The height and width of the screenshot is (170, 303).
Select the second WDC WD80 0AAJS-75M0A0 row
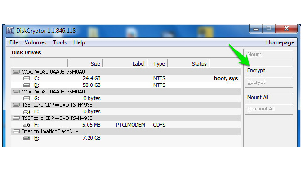pos(126,92)
